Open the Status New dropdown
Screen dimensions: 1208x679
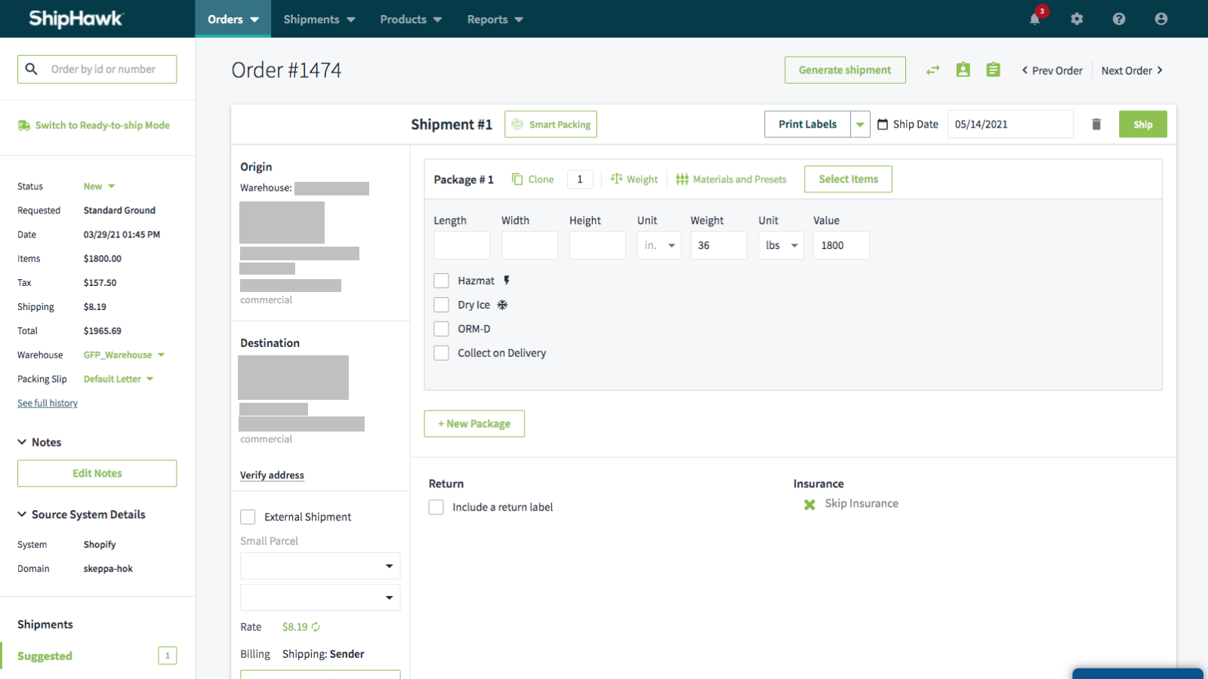pyautogui.click(x=99, y=186)
